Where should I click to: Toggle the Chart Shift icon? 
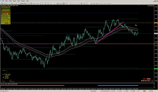click(54, 4)
